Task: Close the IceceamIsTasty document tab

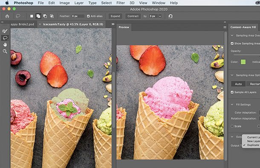Action: pyautogui.click(x=40, y=24)
